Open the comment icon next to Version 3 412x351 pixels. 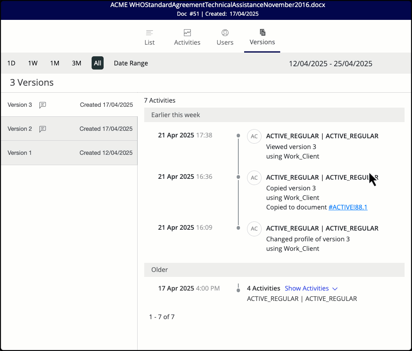point(42,105)
